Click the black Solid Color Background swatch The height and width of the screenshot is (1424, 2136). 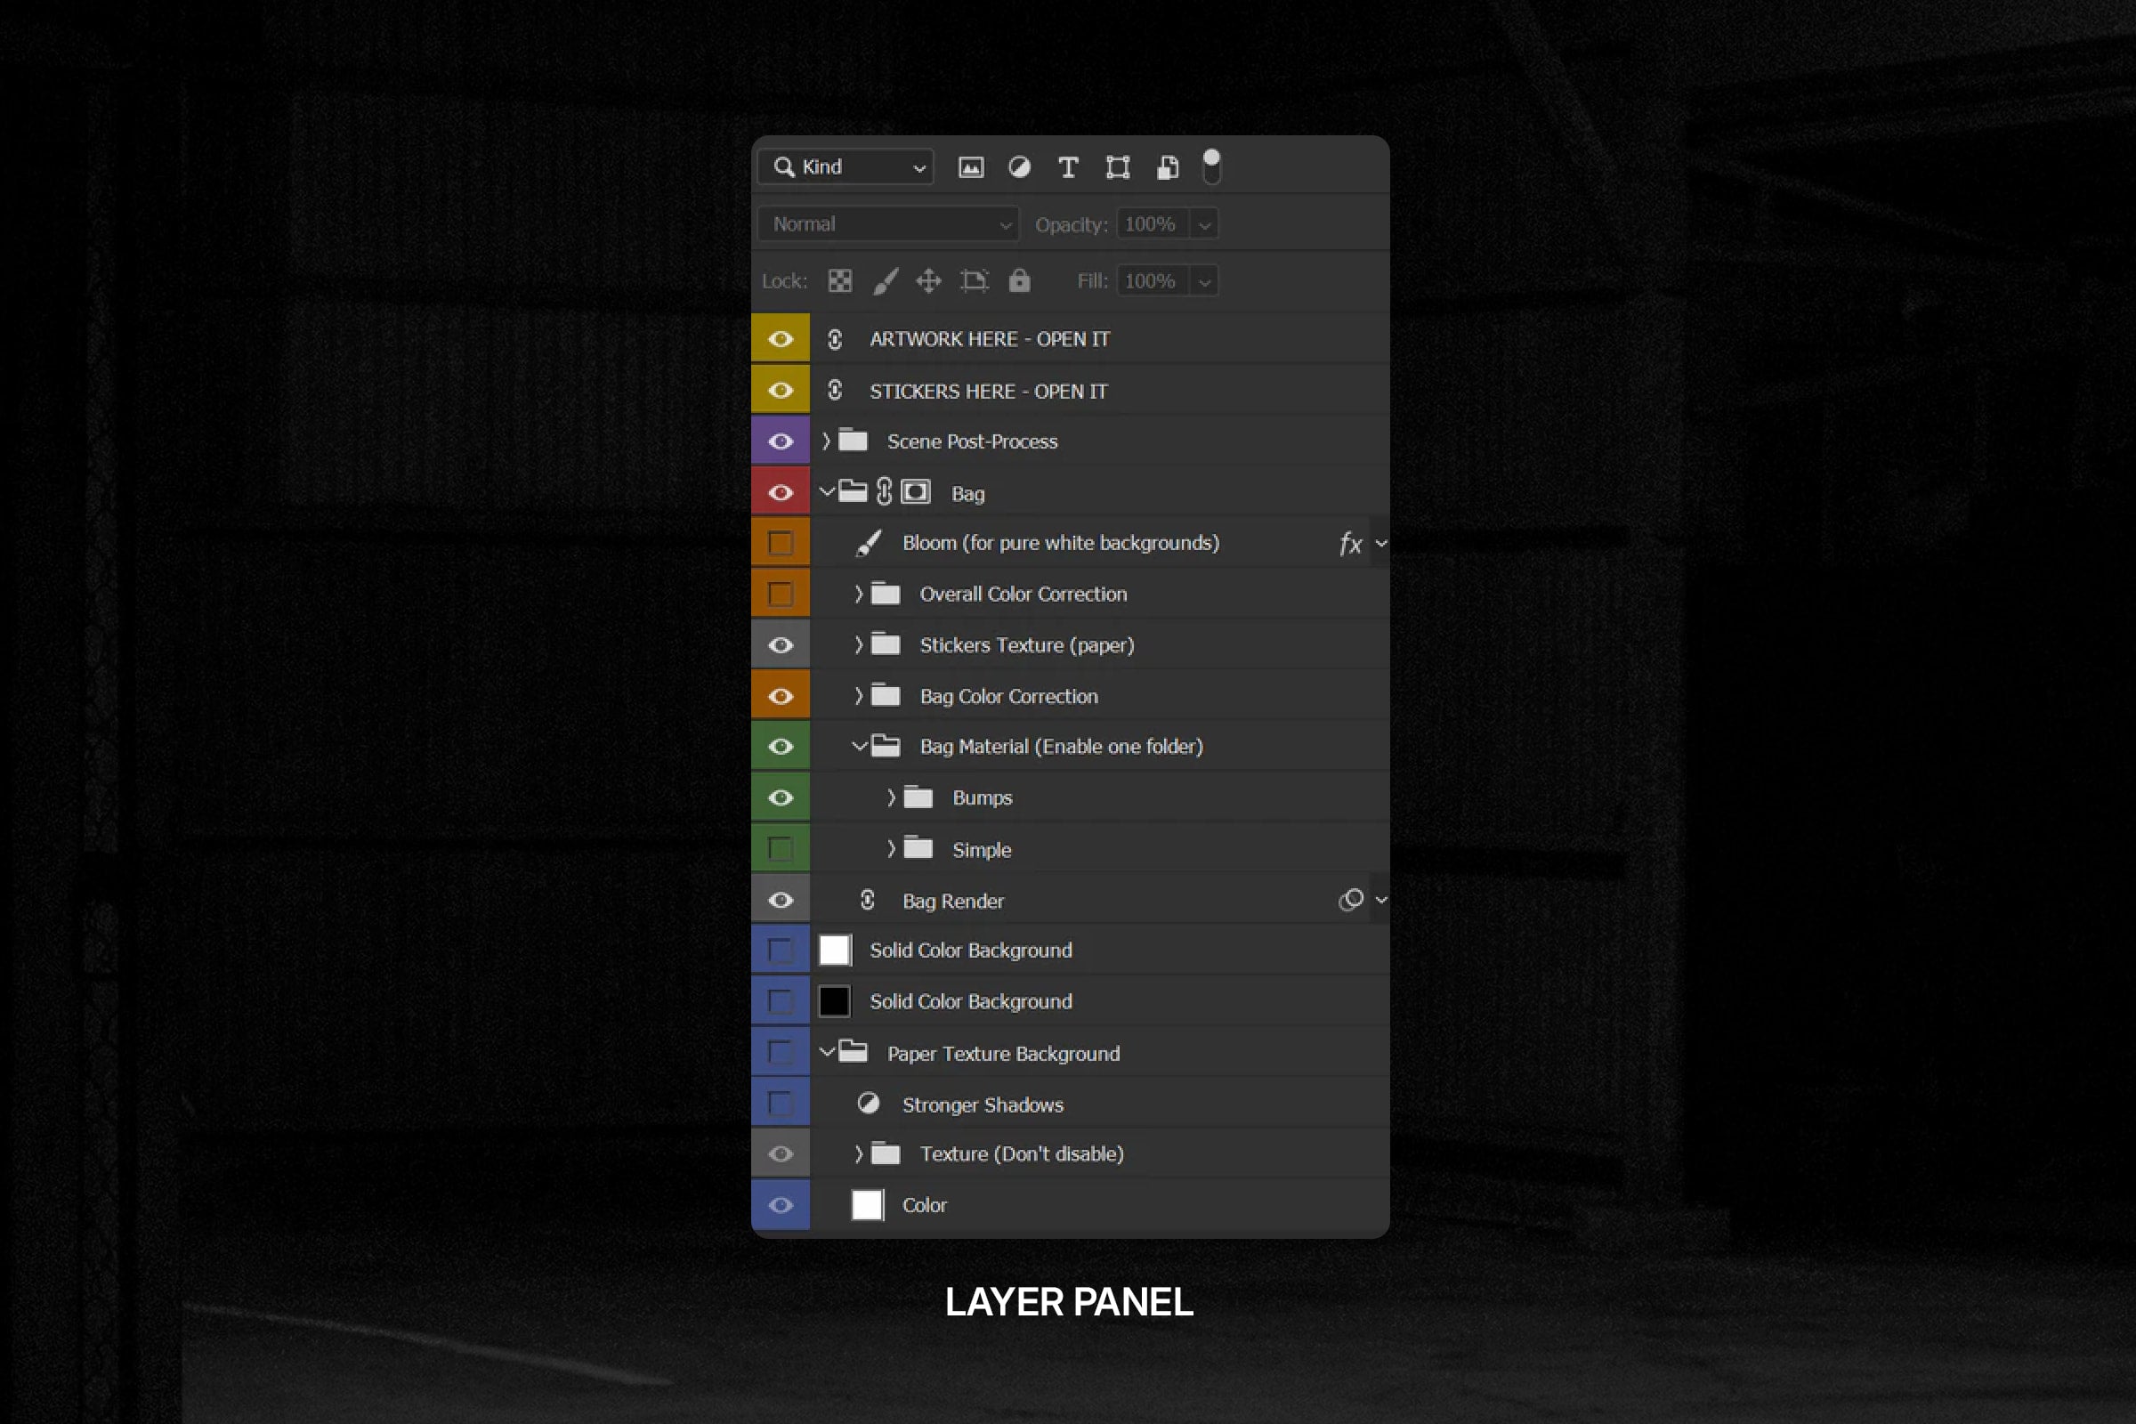[x=834, y=1002]
